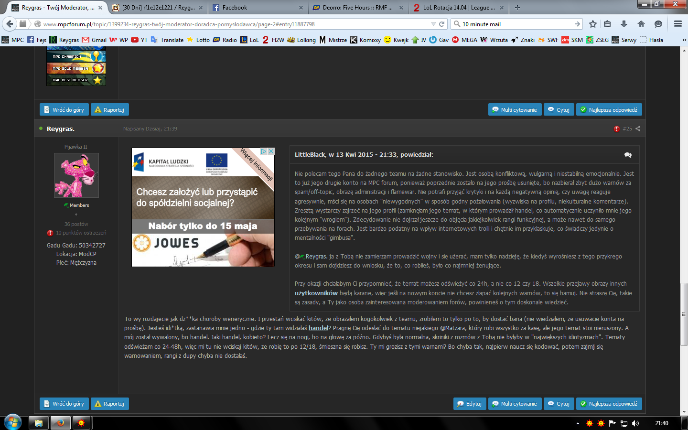
Task: Open a new tab with the plus button
Action: (517, 8)
